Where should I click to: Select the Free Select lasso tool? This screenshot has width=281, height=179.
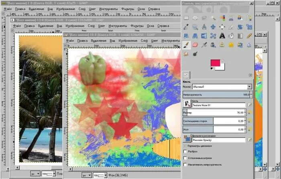(x=204, y=18)
